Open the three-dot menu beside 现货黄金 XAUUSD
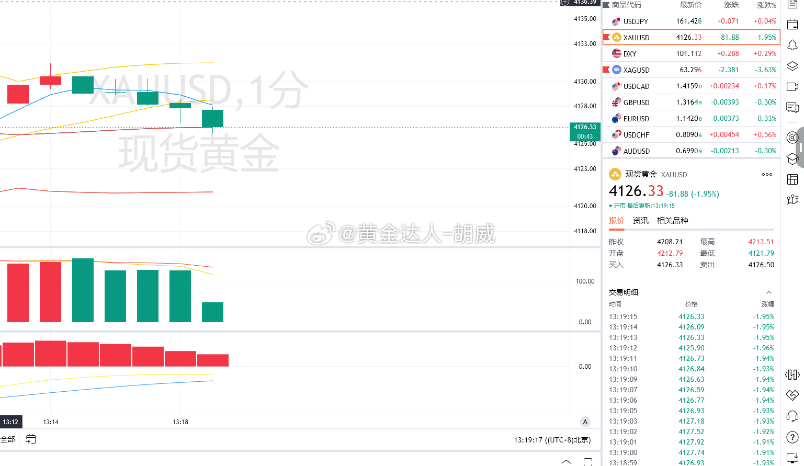The width and height of the screenshot is (804, 466). pos(767,174)
